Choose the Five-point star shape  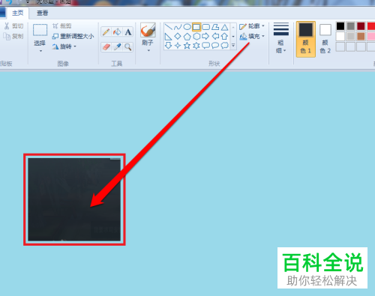click(x=187, y=46)
